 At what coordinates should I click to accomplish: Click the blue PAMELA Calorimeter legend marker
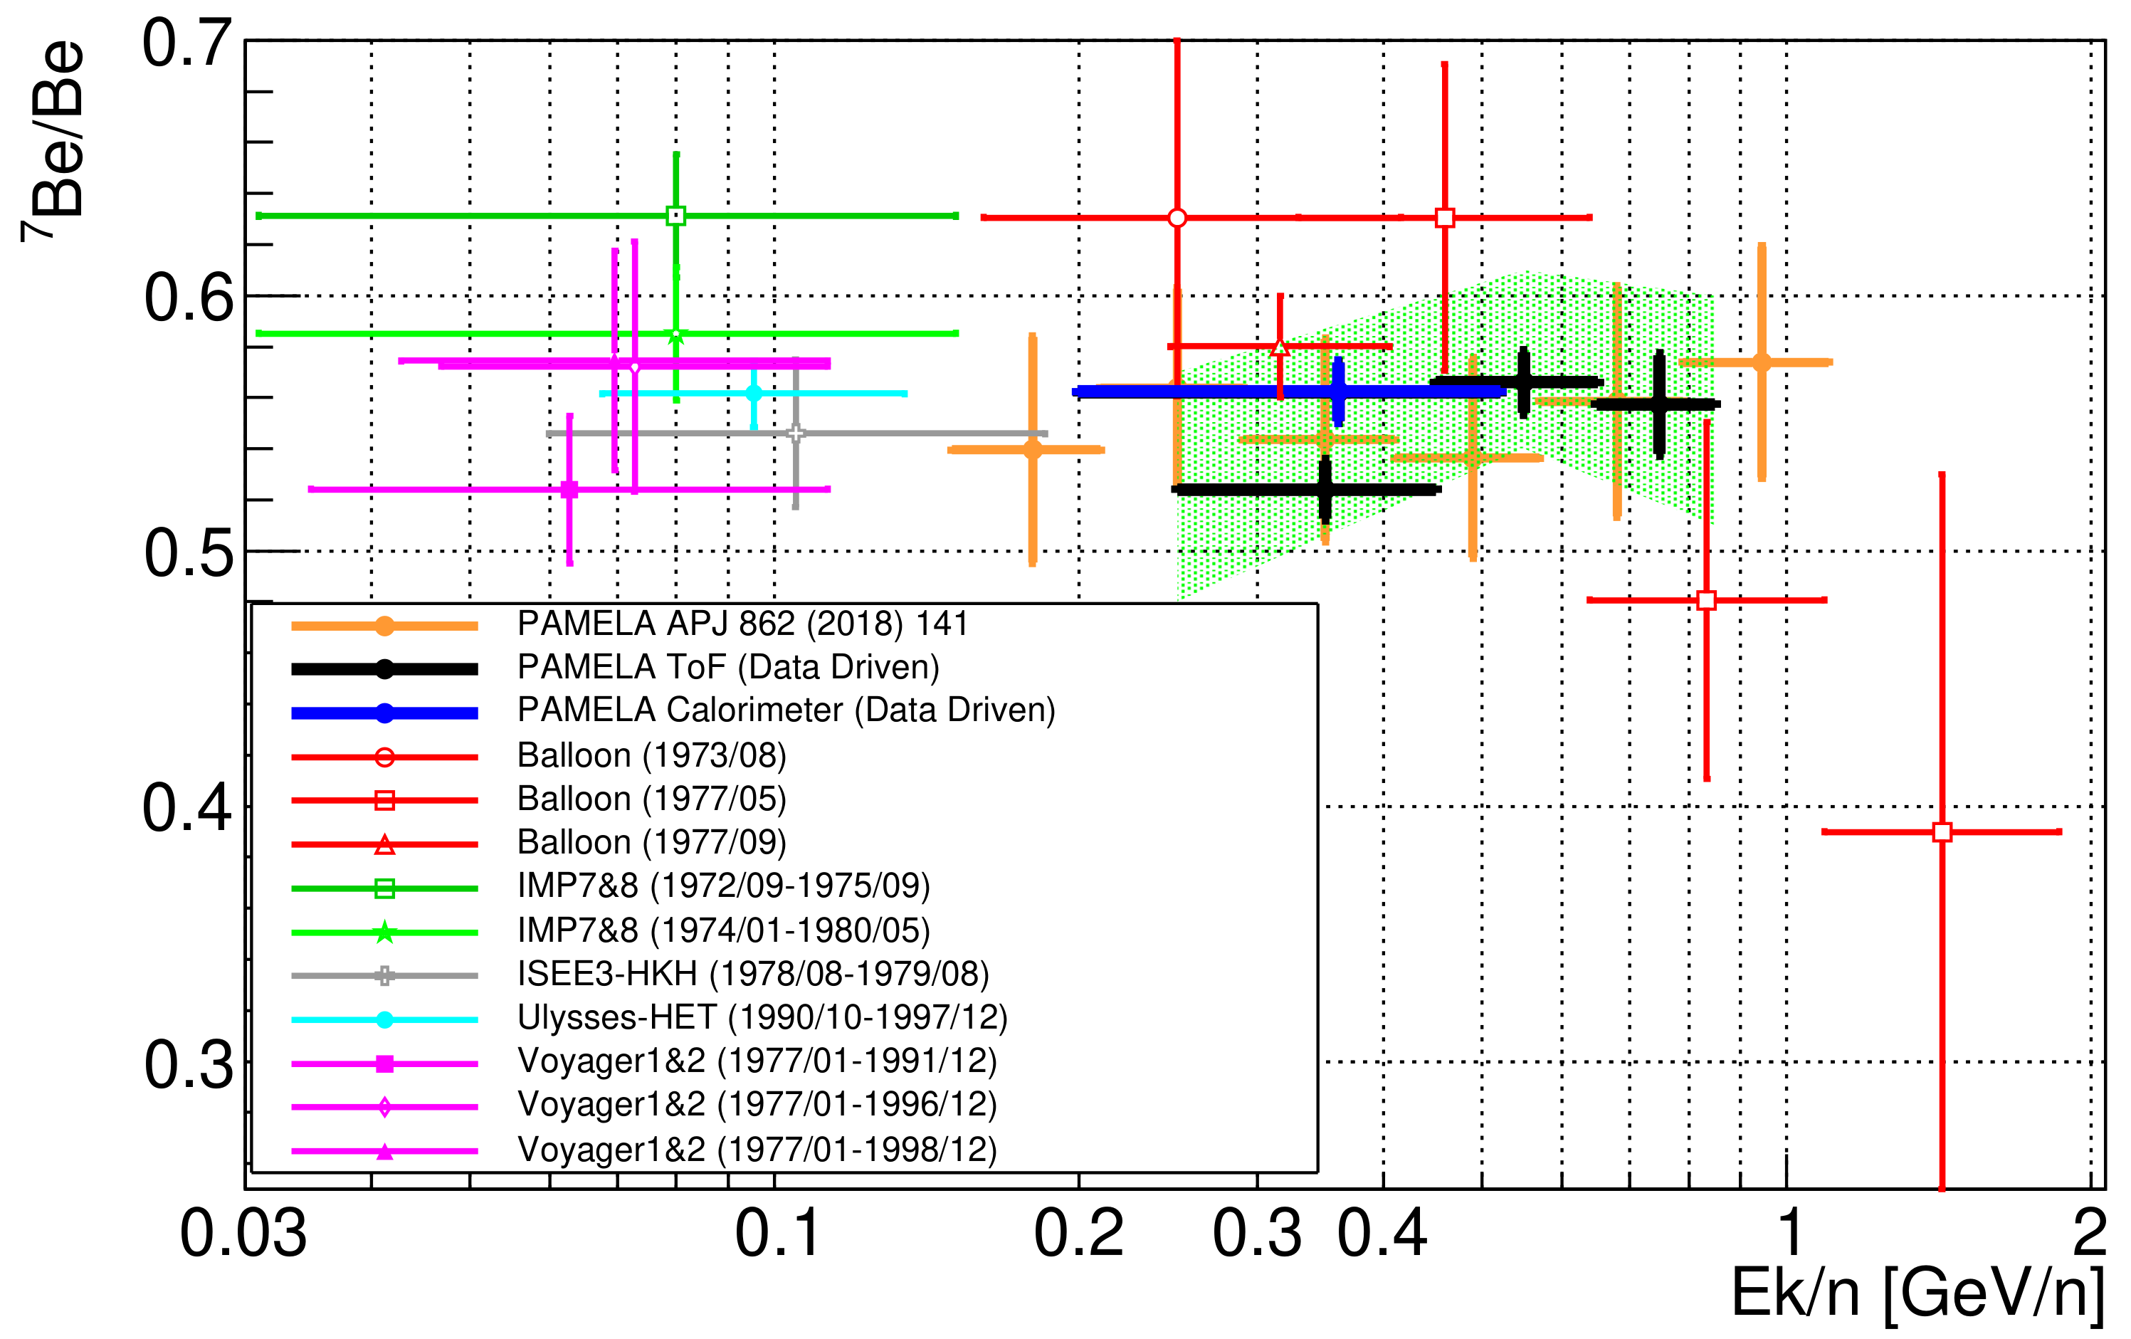pos(384,713)
